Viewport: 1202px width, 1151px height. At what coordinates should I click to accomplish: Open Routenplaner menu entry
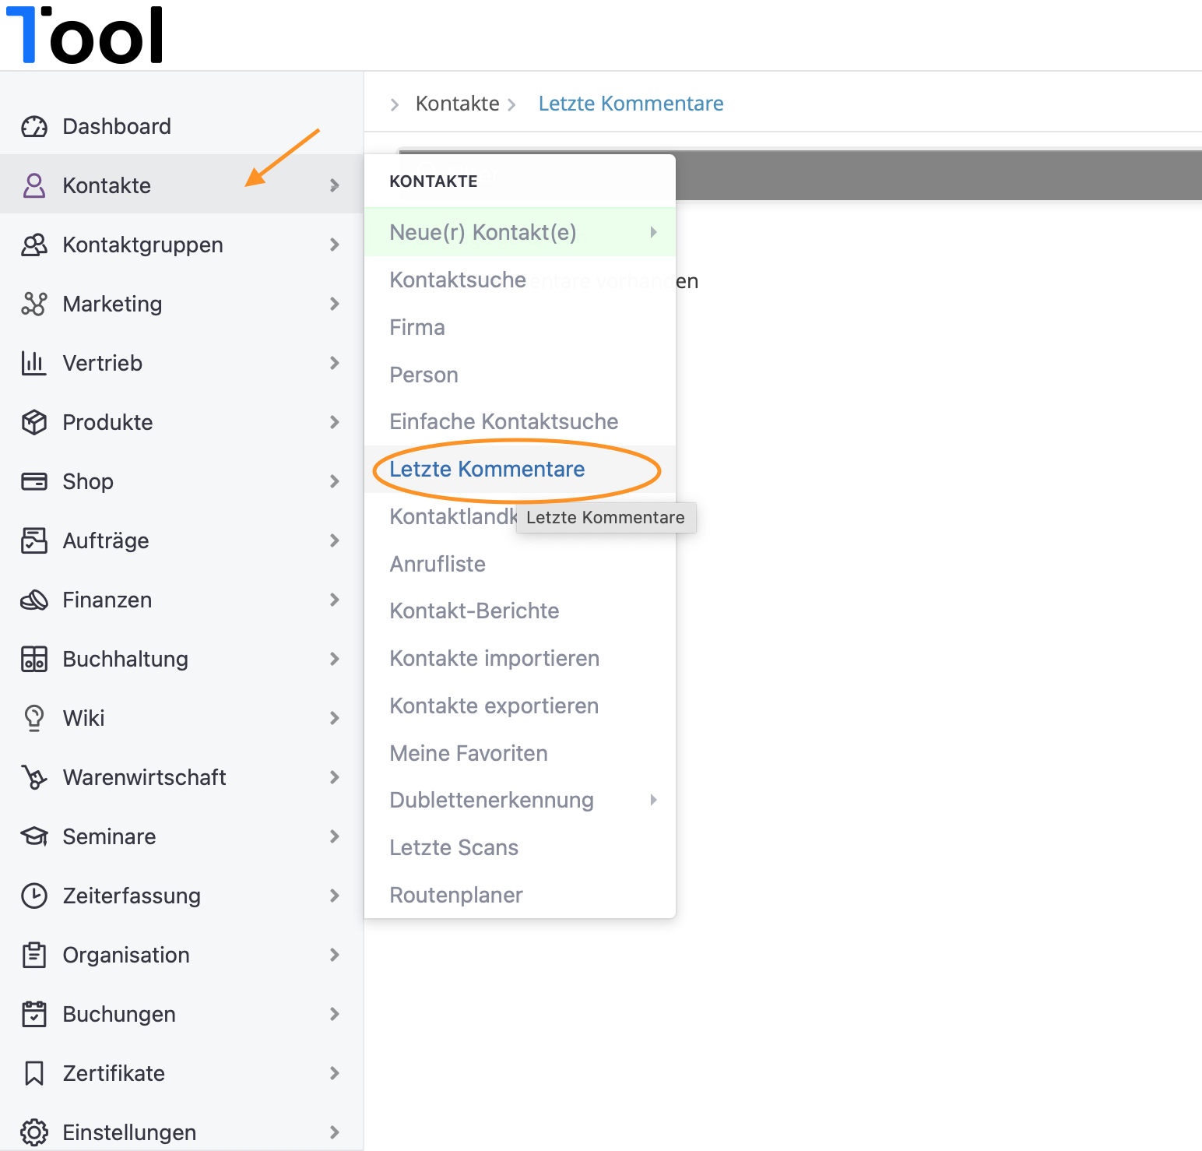click(x=520, y=895)
